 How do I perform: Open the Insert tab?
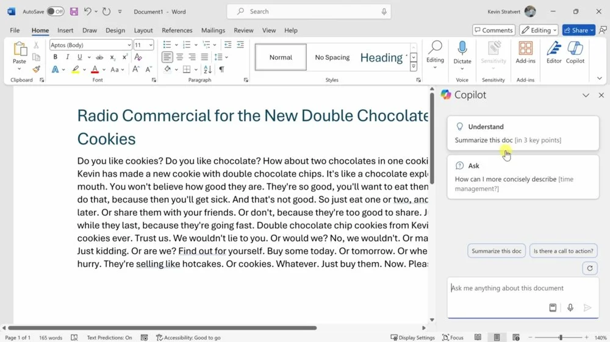pyautogui.click(x=65, y=30)
